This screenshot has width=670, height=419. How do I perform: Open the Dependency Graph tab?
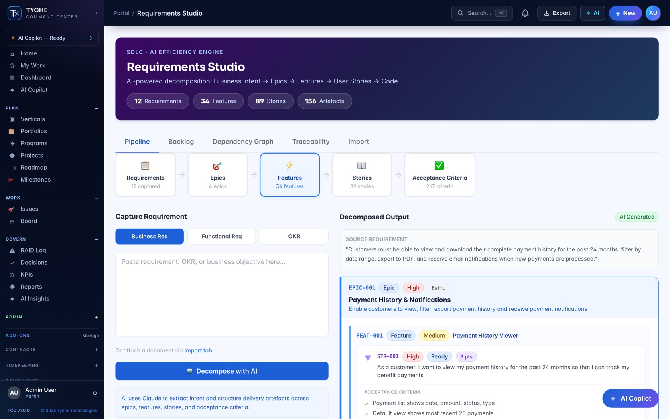(x=243, y=142)
